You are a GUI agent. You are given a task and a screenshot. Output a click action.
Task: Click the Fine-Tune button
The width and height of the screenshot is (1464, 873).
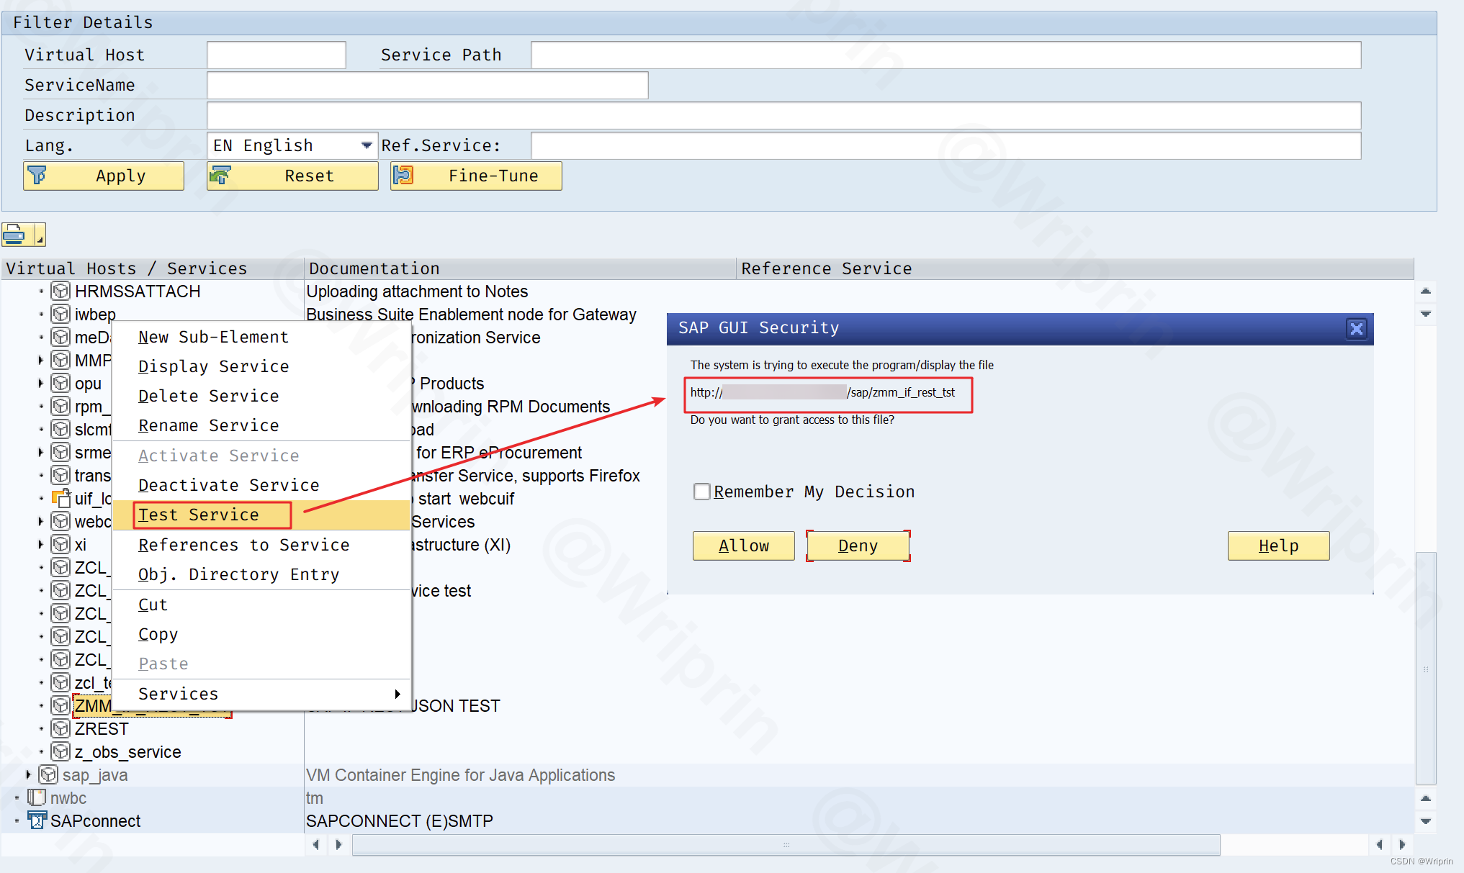point(476,176)
